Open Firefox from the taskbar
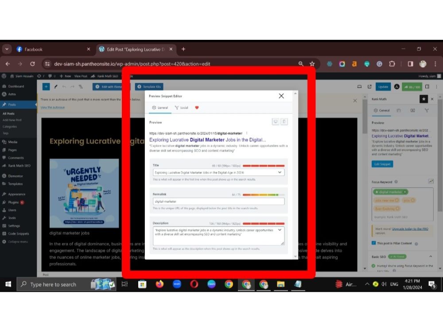 pyautogui.click(x=159, y=284)
